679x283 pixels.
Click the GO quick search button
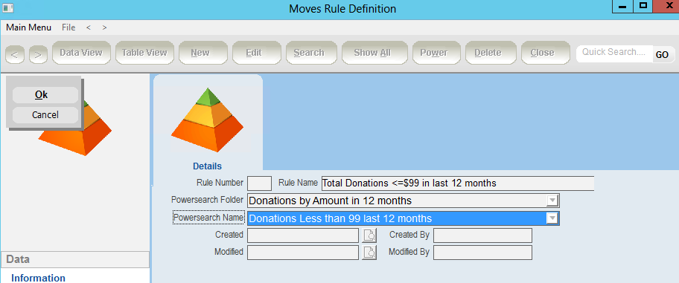(662, 55)
